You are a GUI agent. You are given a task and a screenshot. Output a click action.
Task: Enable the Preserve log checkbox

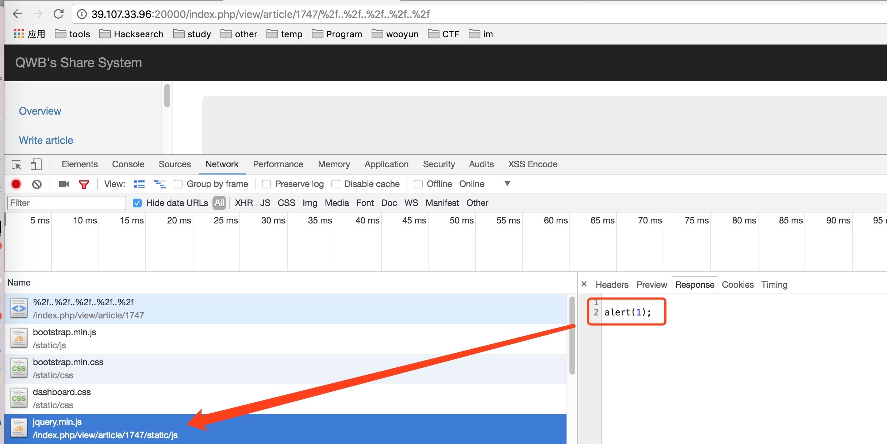click(266, 184)
